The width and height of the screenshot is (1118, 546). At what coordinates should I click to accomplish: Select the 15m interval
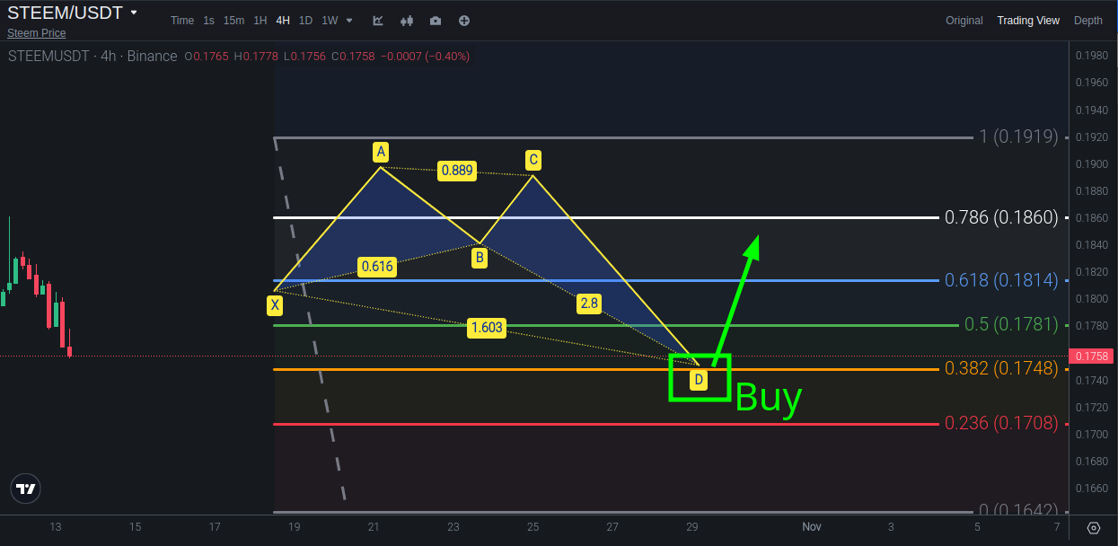(233, 21)
